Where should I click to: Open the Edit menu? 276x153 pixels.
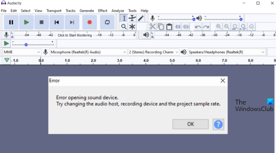pos(13,11)
